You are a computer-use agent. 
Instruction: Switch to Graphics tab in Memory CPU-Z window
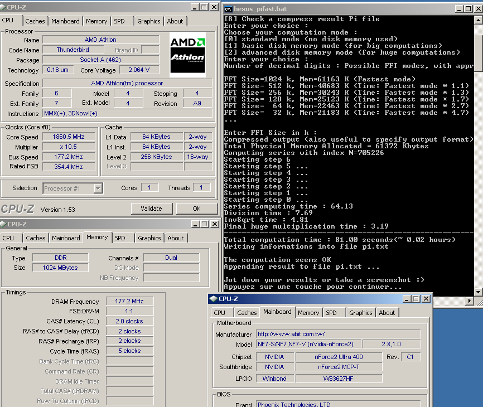[149, 238]
